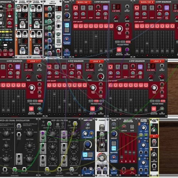Image resolution: width=178 pixels, height=178 pixels.
Task: Click Bassline 1 GATE OUT jack
Action: pyautogui.click(x=127, y=25)
